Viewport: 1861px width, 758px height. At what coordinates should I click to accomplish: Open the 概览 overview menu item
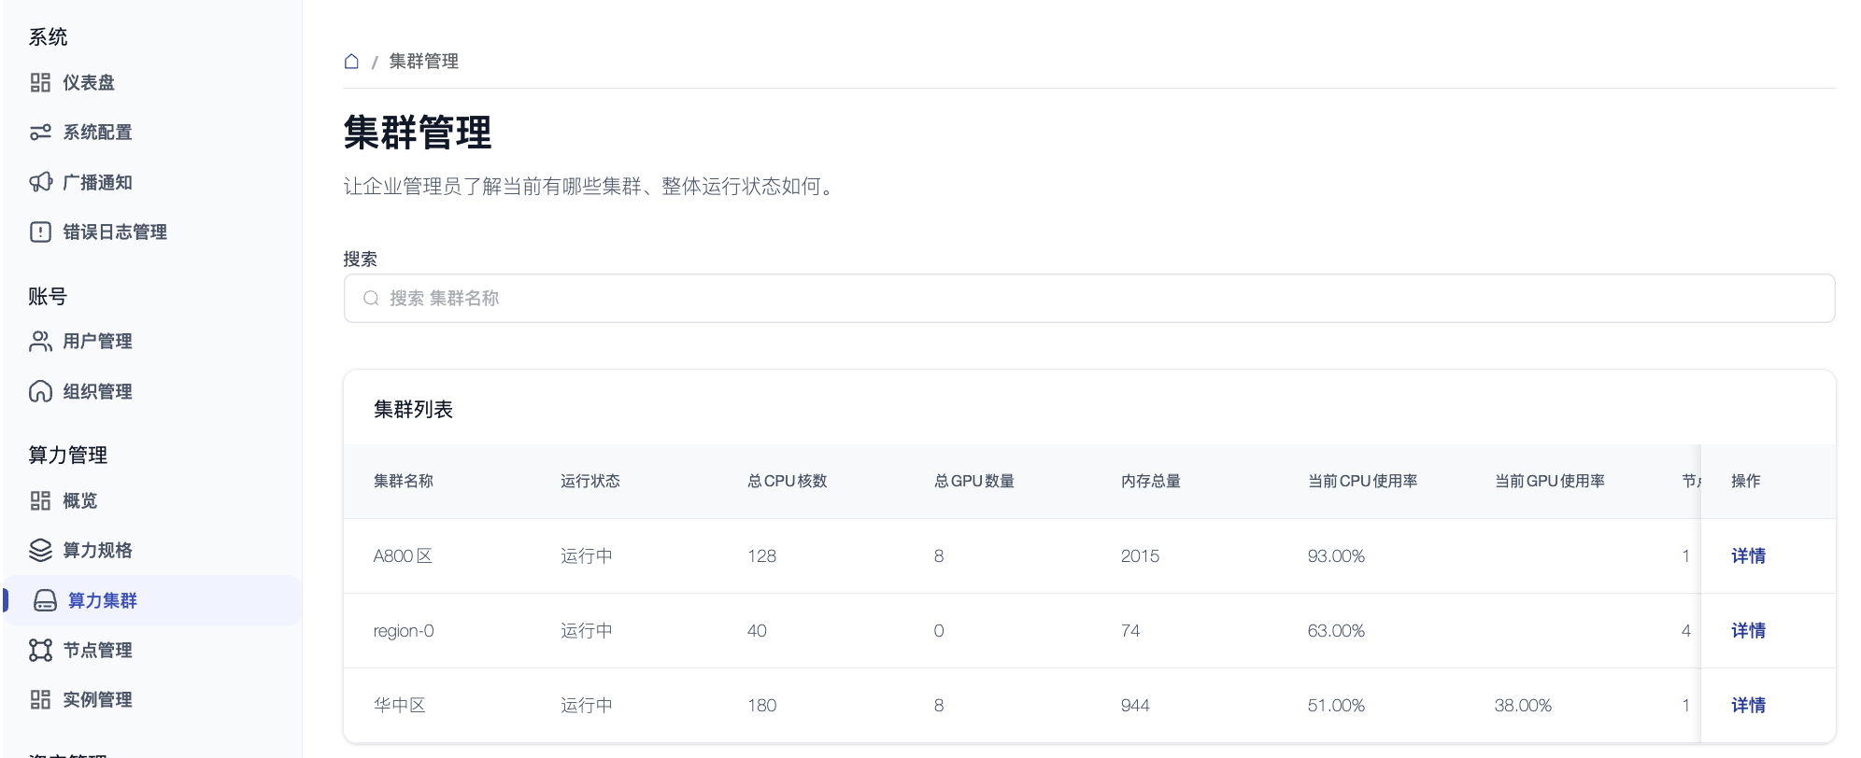[79, 501]
